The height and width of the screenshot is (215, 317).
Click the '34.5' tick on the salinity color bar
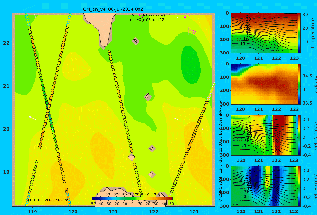pos(307,76)
